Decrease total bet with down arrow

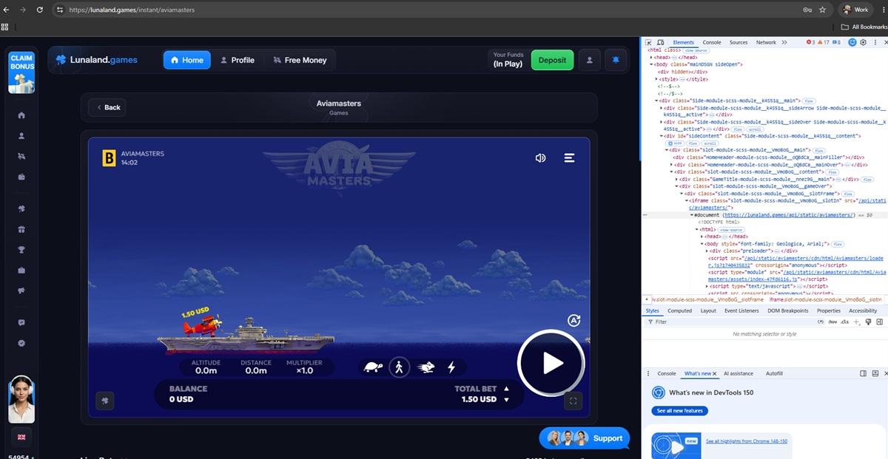click(506, 400)
